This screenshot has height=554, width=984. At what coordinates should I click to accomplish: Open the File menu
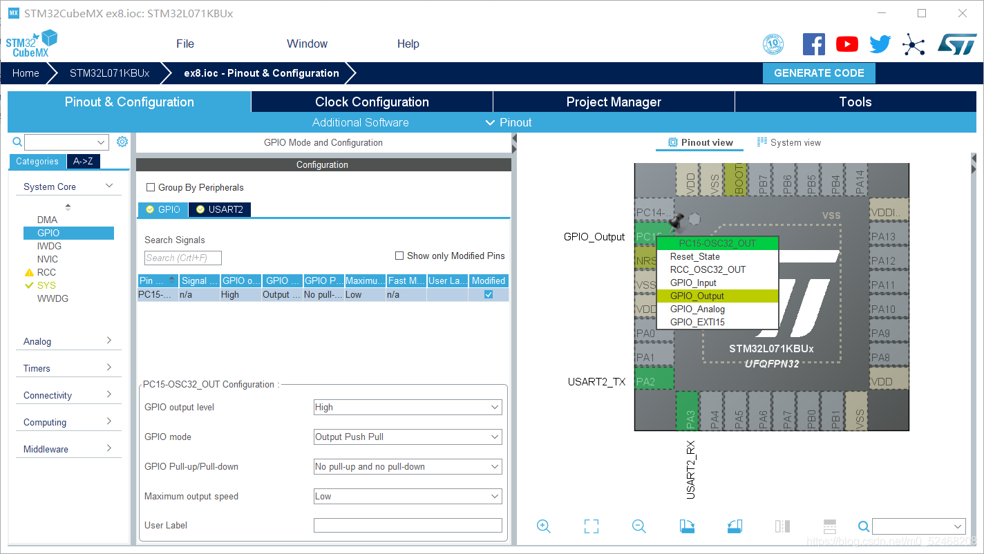point(185,44)
